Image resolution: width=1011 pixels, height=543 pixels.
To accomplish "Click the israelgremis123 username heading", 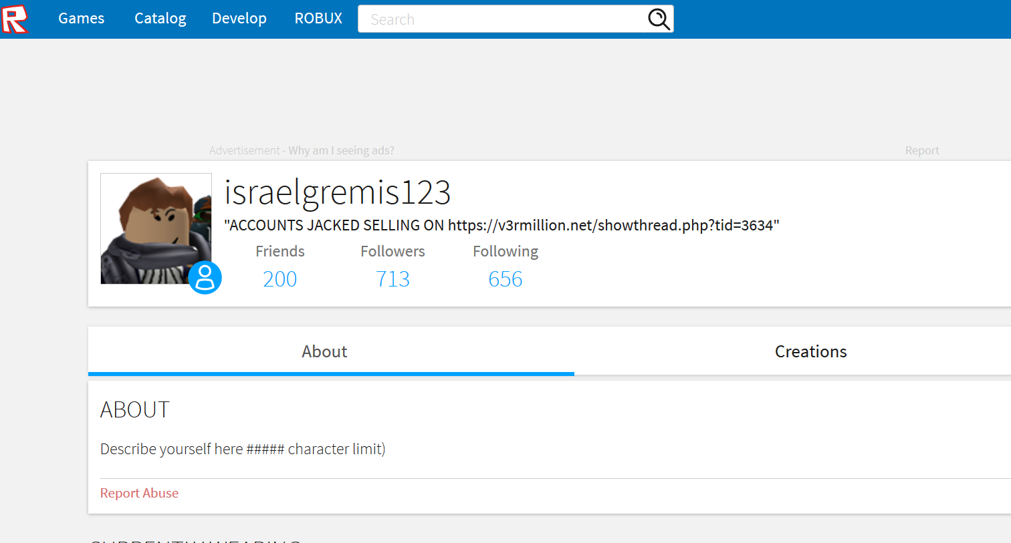I will click(337, 192).
